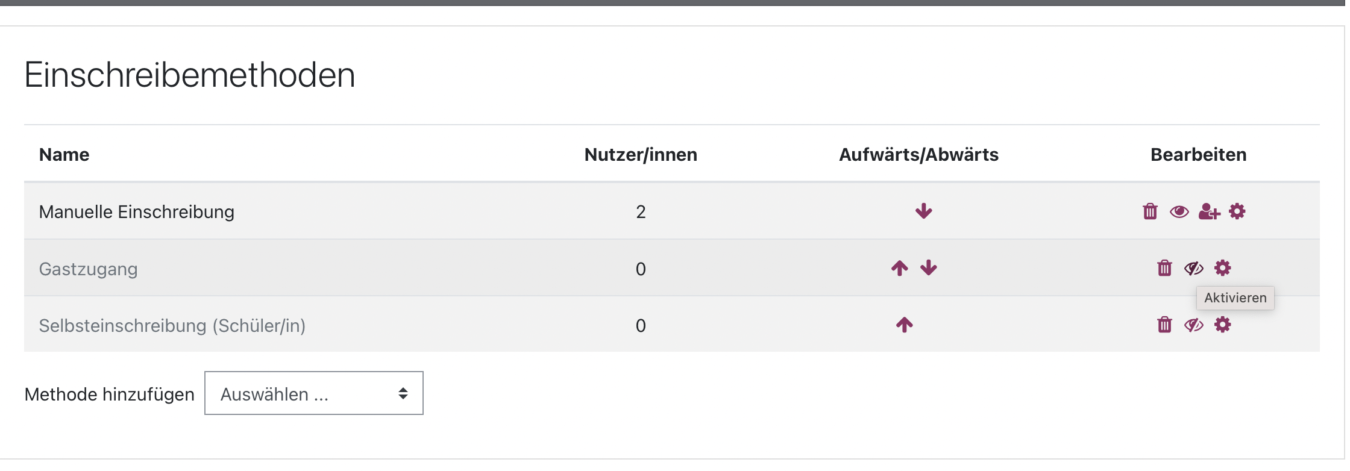Click the Auswählen dropdown arrows
Viewport: 1350px width, 471px height.
403,393
